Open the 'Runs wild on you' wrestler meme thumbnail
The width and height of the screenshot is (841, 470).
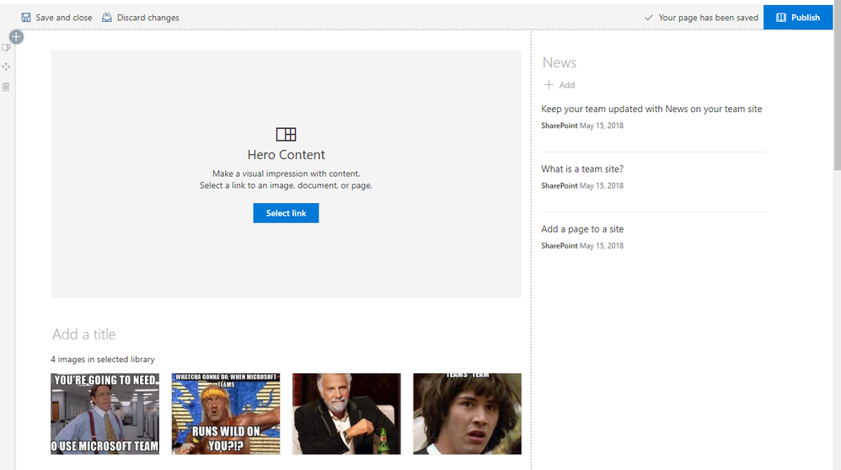(226, 414)
